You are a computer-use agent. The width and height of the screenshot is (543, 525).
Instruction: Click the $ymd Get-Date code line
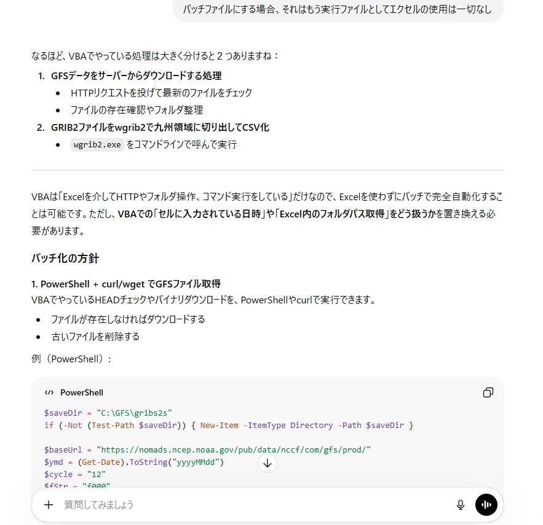[134, 462]
